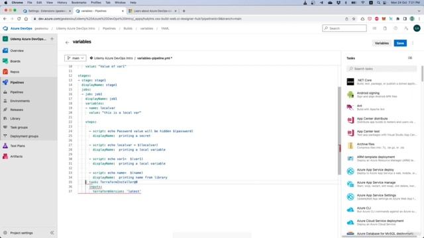Open the user settings icon in header

tap(406, 28)
